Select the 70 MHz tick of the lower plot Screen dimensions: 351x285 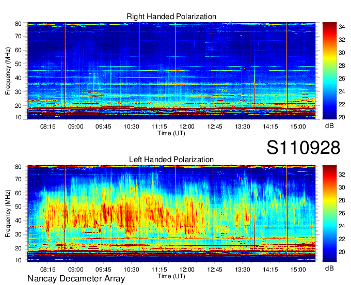click(18, 179)
